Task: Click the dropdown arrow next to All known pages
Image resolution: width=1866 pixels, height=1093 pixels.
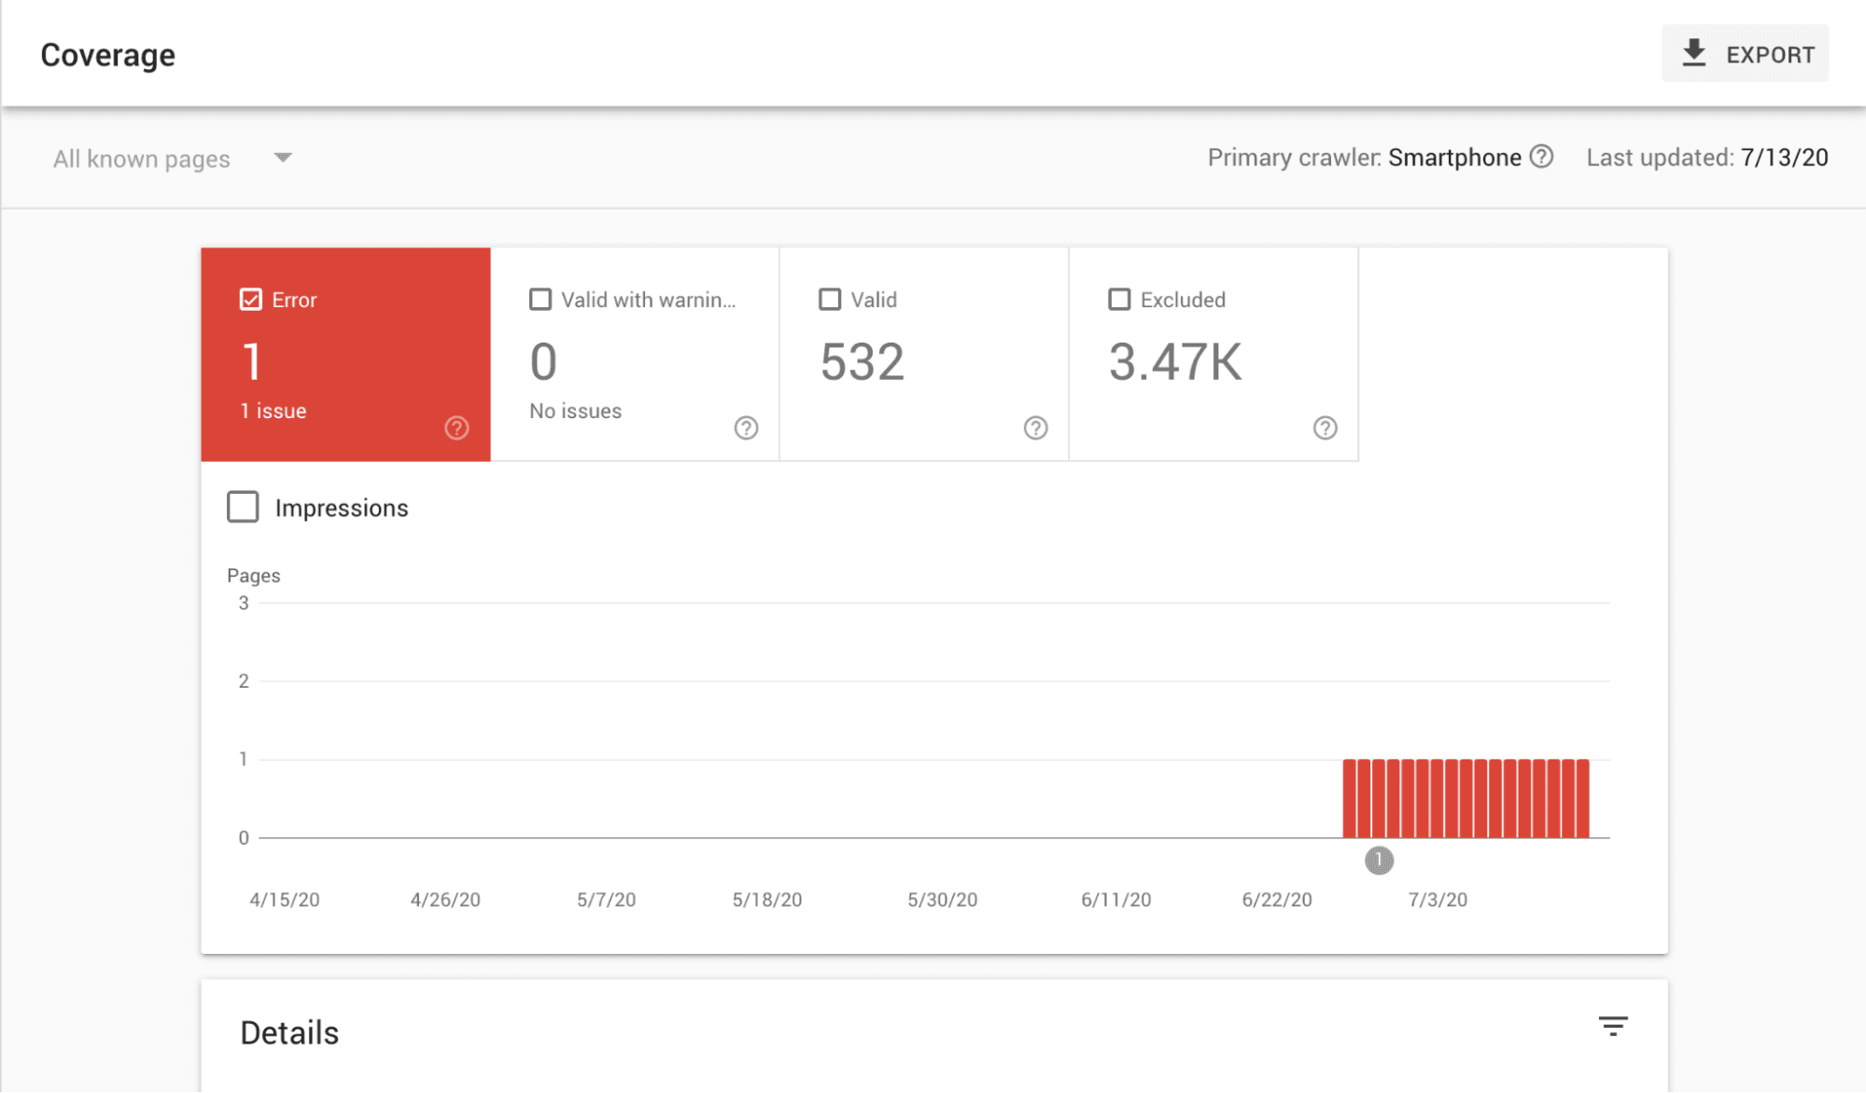Action: pos(283,158)
